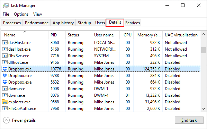Click the explorer.exe folder icon
The height and width of the screenshot is (129, 207).
pyautogui.click(x=5, y=102)
